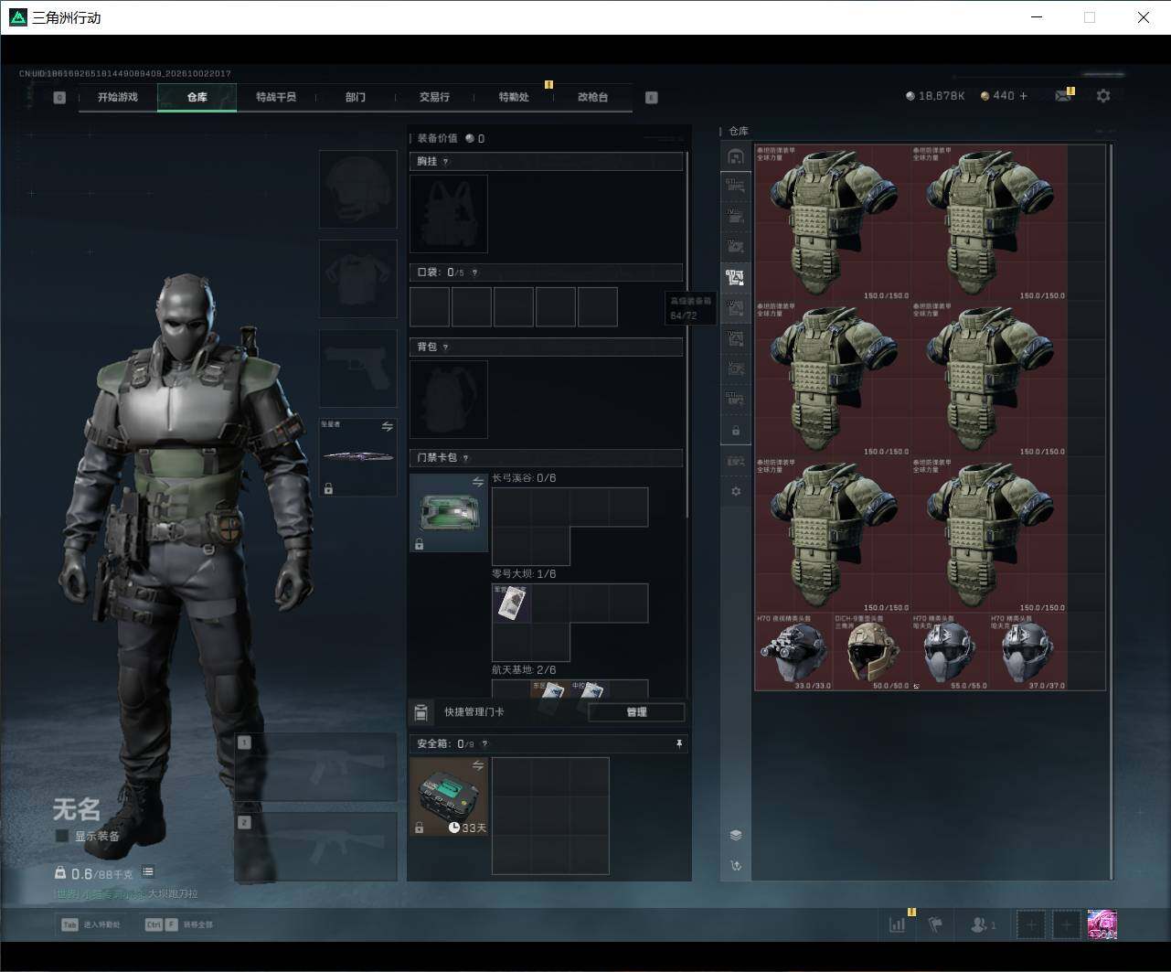1171x972 pixels.
Task: Click the 管理 button for key cards
Action: tap(636, 712)
